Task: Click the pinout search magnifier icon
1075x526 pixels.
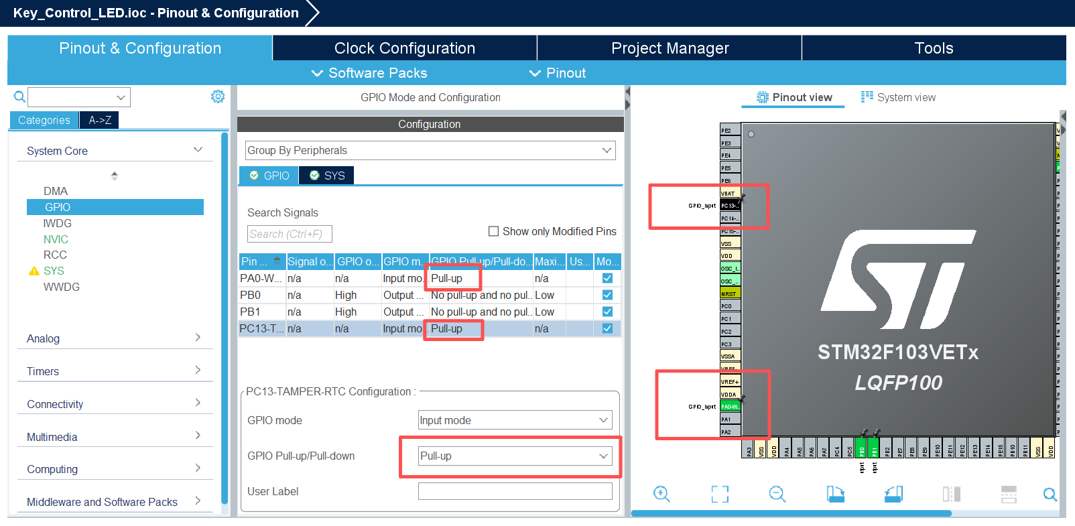Action: pos(1050,495)
